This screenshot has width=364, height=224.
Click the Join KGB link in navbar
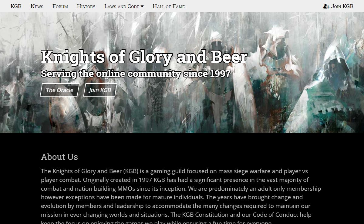pos(338,6)
